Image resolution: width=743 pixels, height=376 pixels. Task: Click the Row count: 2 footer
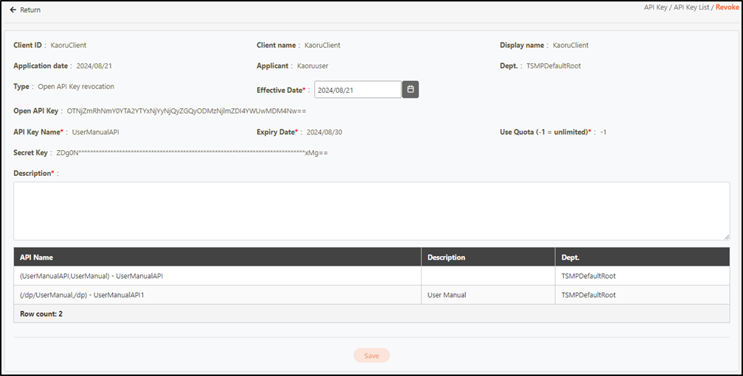point(41,313)
